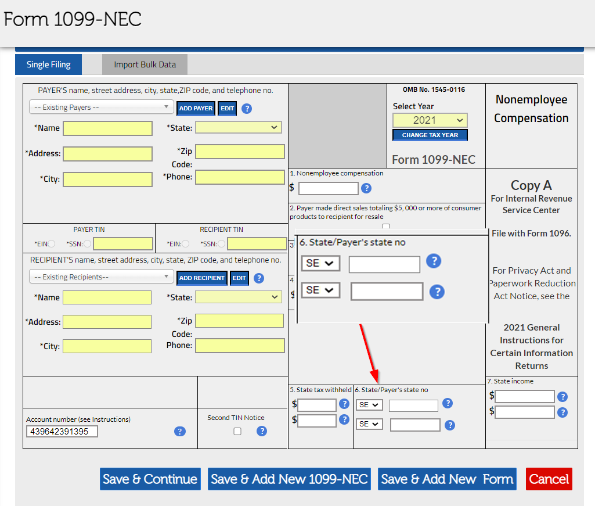Open help beside recipient Edit button
The image size is (595, 506).
[259, 278]
